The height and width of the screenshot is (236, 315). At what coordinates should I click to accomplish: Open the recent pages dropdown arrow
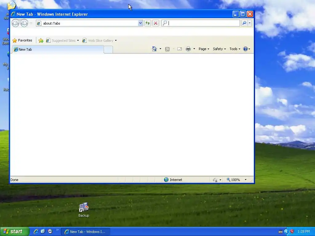pyautogui.click(x=31, y=23)
